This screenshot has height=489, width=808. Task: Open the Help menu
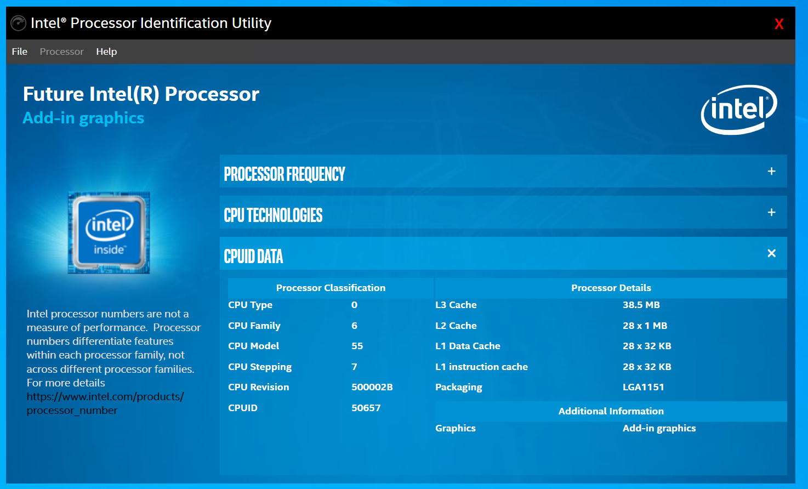[106, 52]
